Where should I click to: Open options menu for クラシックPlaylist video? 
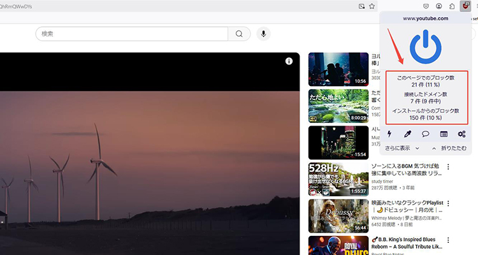tap(448, 203)
